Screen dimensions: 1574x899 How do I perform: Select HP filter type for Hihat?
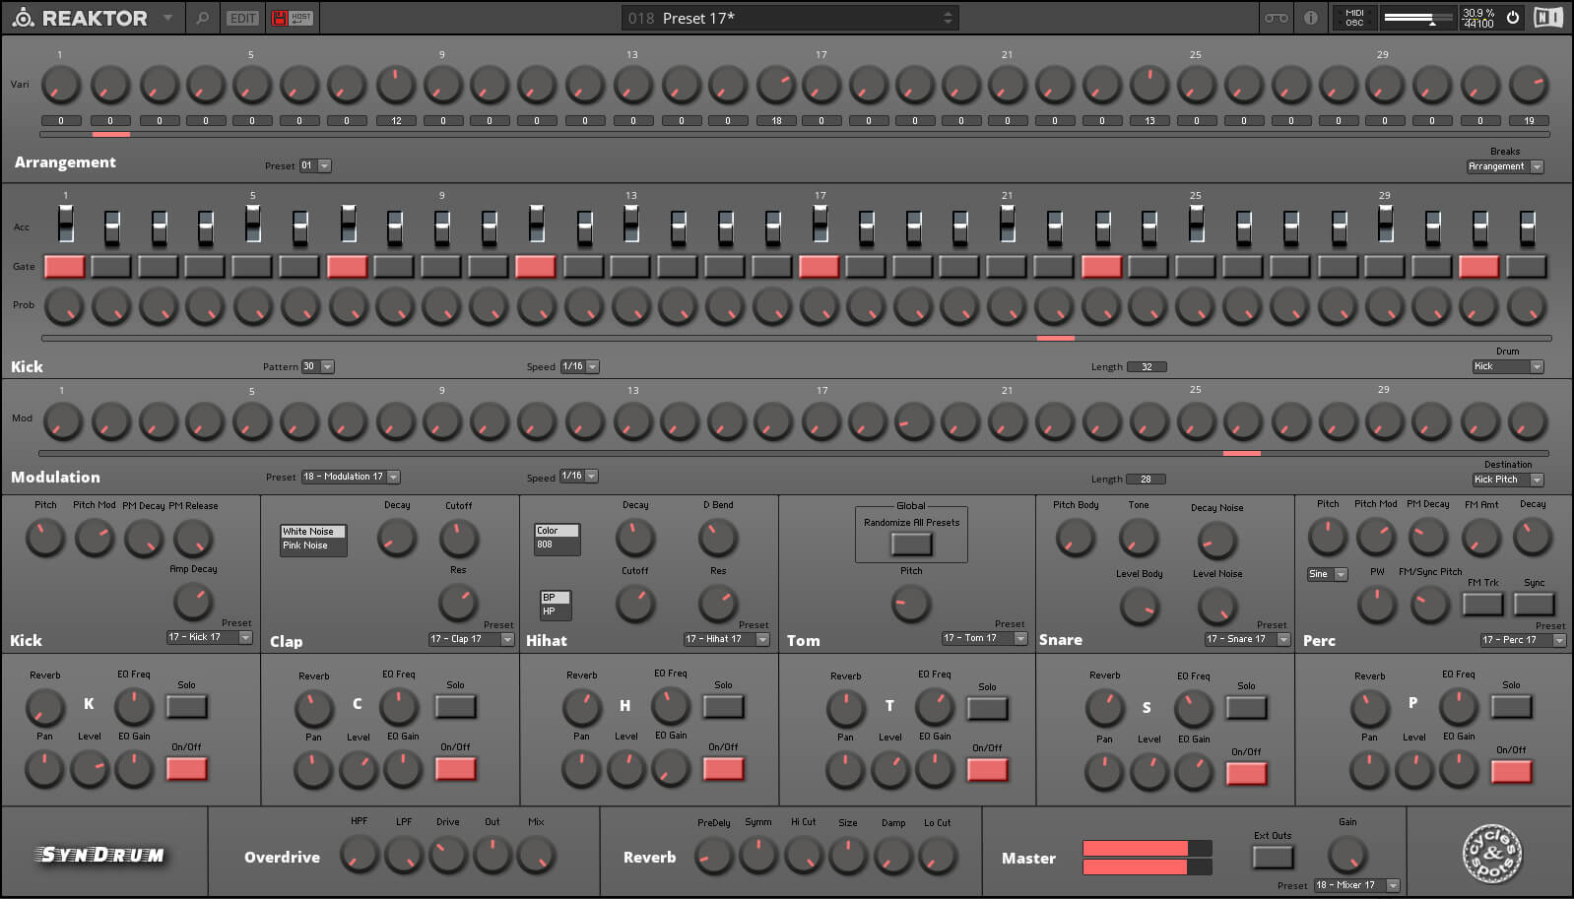point(555,610)
